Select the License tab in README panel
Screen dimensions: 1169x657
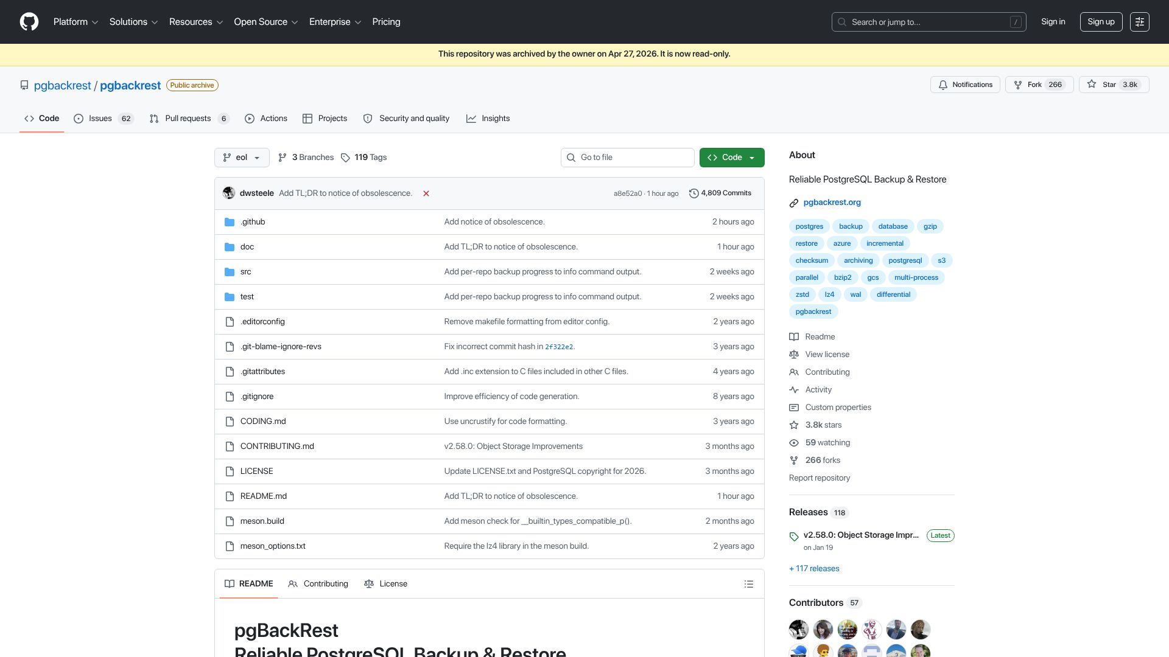pyautogui.click(x=385, y=584)
